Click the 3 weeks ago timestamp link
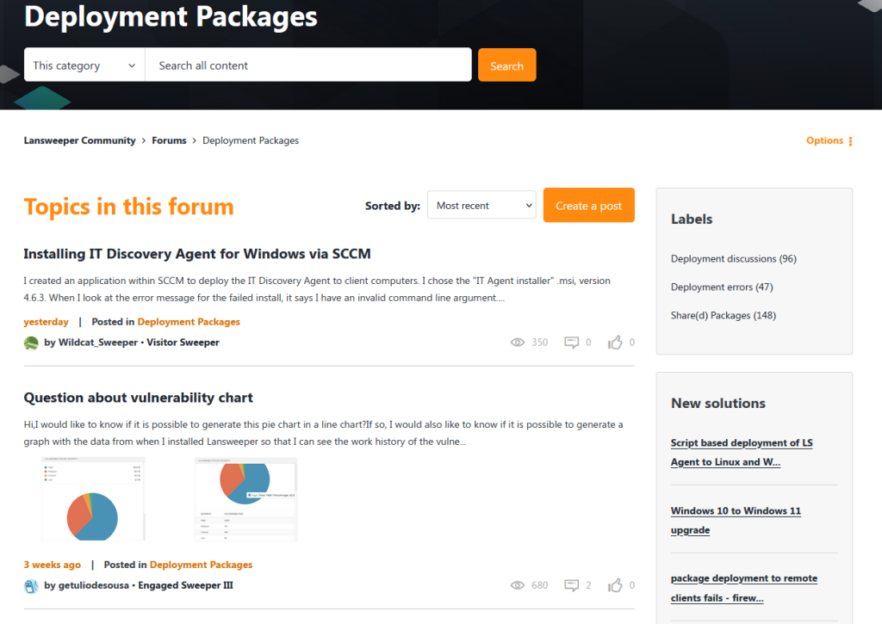Image resolution: width=882 pixels, height=624 pixels. [53, 565]
